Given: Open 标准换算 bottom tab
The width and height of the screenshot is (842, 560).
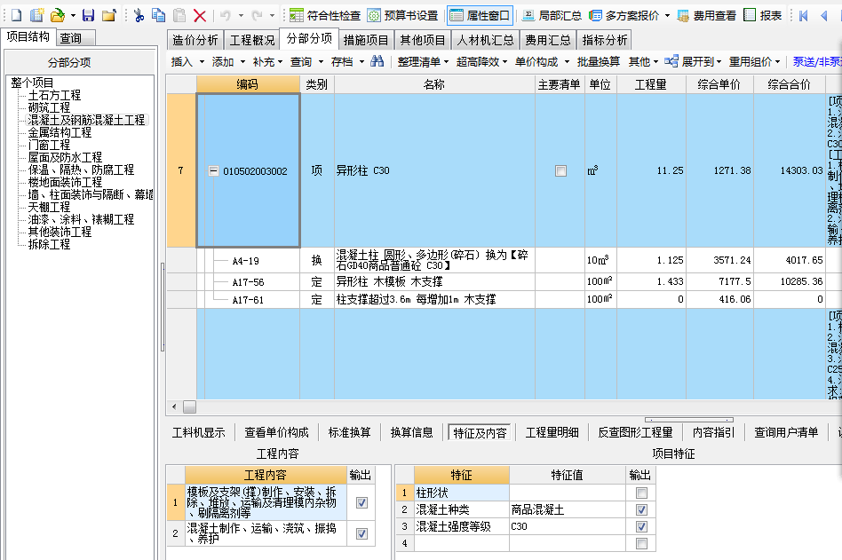Looking at the screenshot, I should 350,432.
